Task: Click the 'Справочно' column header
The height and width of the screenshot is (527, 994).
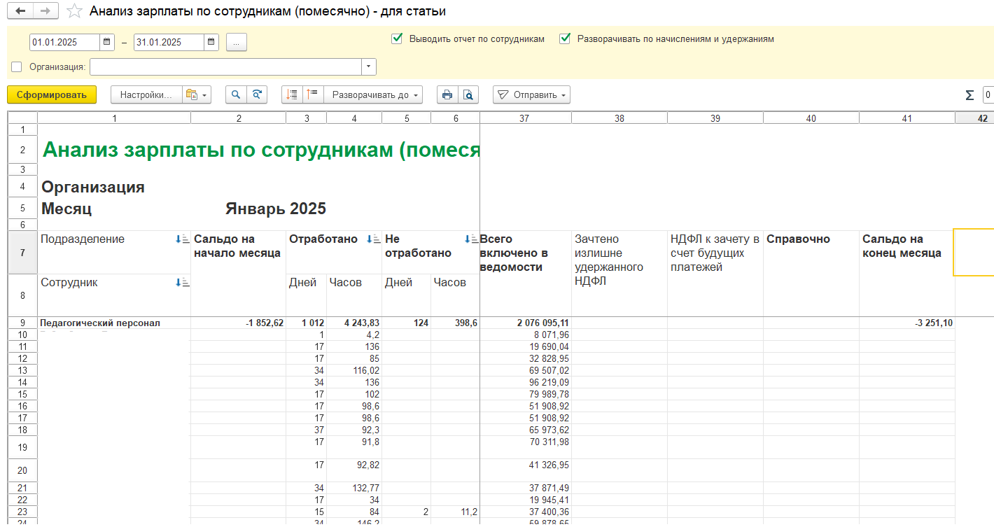Action: tap(798, 239)
